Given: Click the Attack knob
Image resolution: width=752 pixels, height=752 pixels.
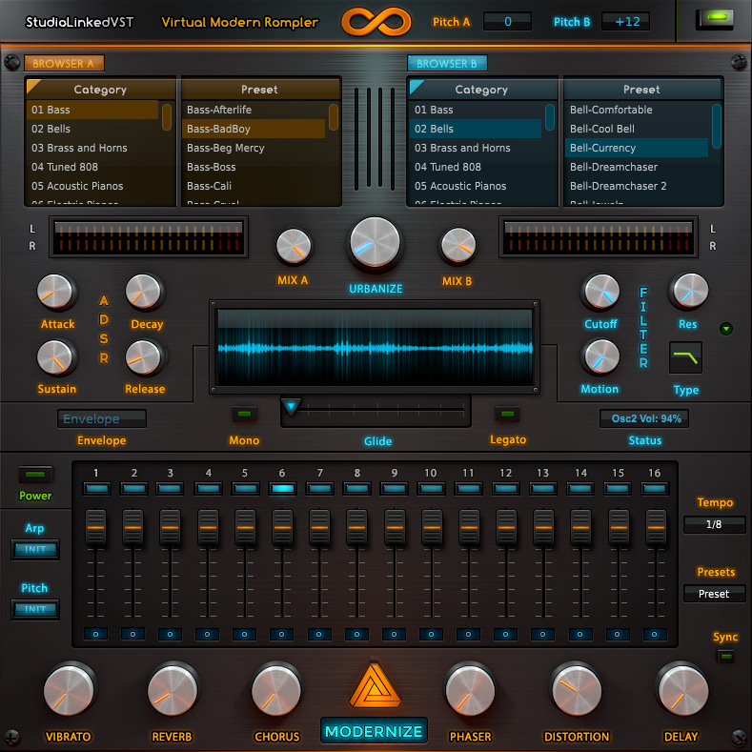Looking at the screenshot, I should coord(55,292).
